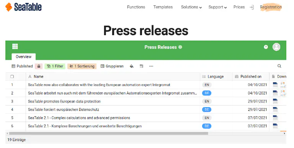This screenshot has width=294, height=148.
Task: Select 'SeaTable promotes European data protection'
Action: [x=64, y=101]
